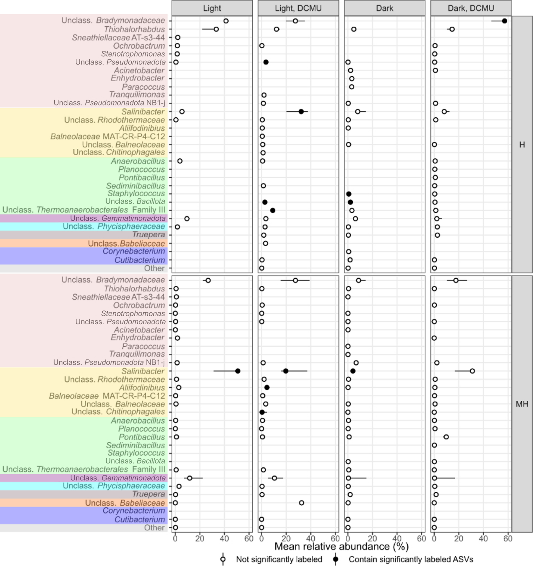Click the "Light" panel header
The image size is (533, 566).
click(212, 8)
